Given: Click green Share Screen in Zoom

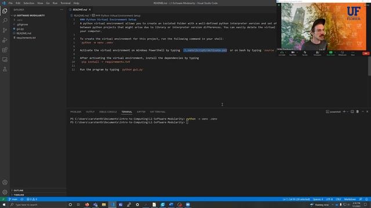Looking at the screenshot, I should (331, 53).
